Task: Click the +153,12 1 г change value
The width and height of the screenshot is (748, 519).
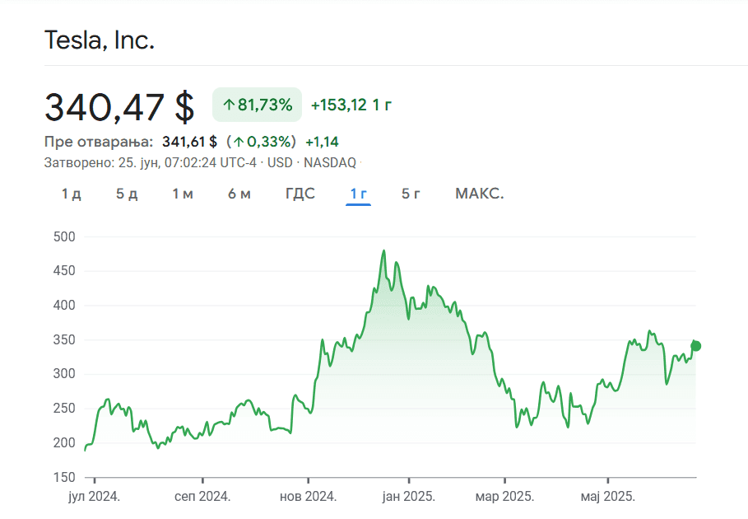Action: pyautogui.click(x=351, y=105)
